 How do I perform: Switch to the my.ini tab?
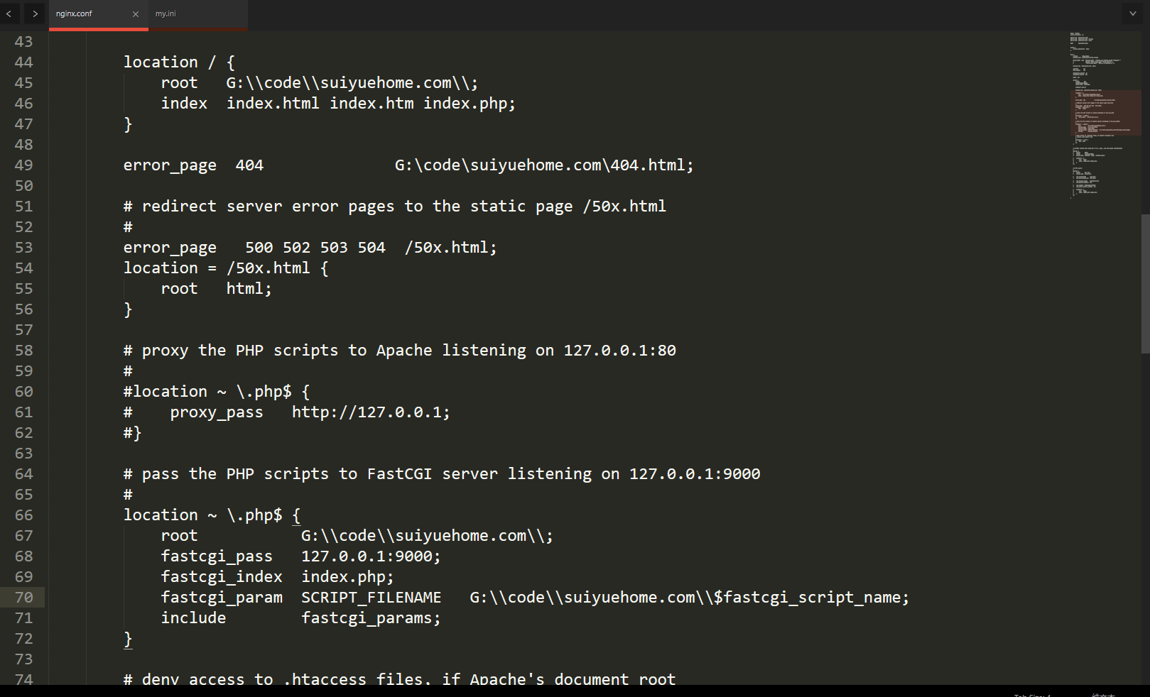pos(166,13)
